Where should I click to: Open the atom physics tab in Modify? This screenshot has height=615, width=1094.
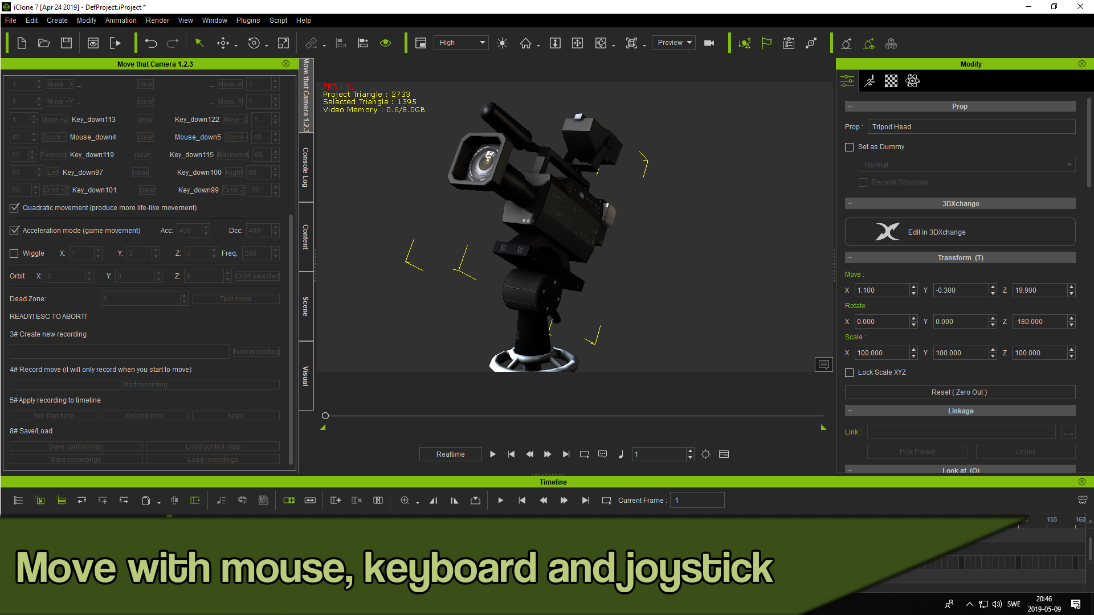click(x=912, y=81)
